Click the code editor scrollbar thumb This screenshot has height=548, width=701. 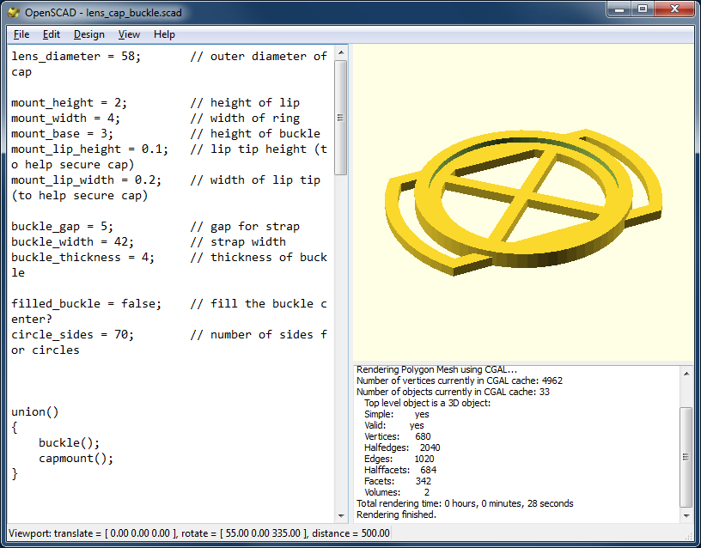(x=341, y=118)
